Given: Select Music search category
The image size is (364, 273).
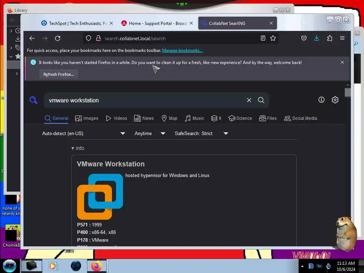Looking at the screenshot, I should 194,118.
